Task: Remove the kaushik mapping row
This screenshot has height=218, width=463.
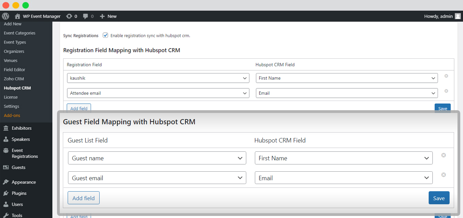Action: pos(446,76)
